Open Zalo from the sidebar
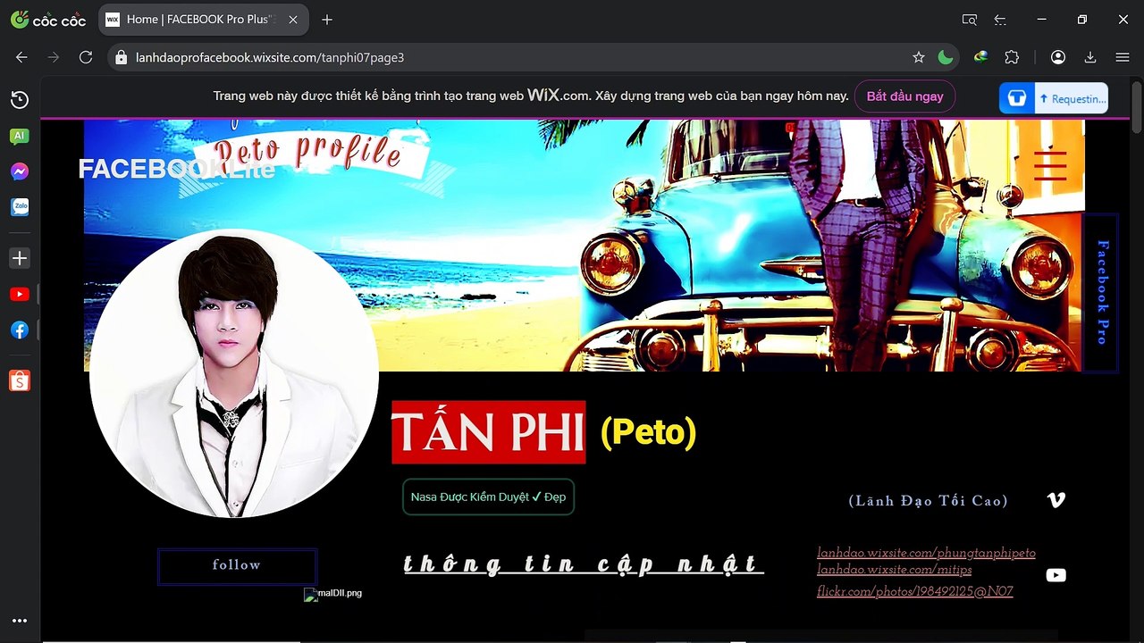Screen dimensions: 1144x643 tap(20, 207)
